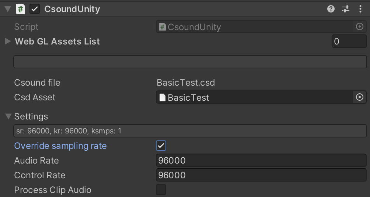Click the BasicTest.csd file name text
The width and height of the screenshot is (370, 197).
tap(186, 83)
